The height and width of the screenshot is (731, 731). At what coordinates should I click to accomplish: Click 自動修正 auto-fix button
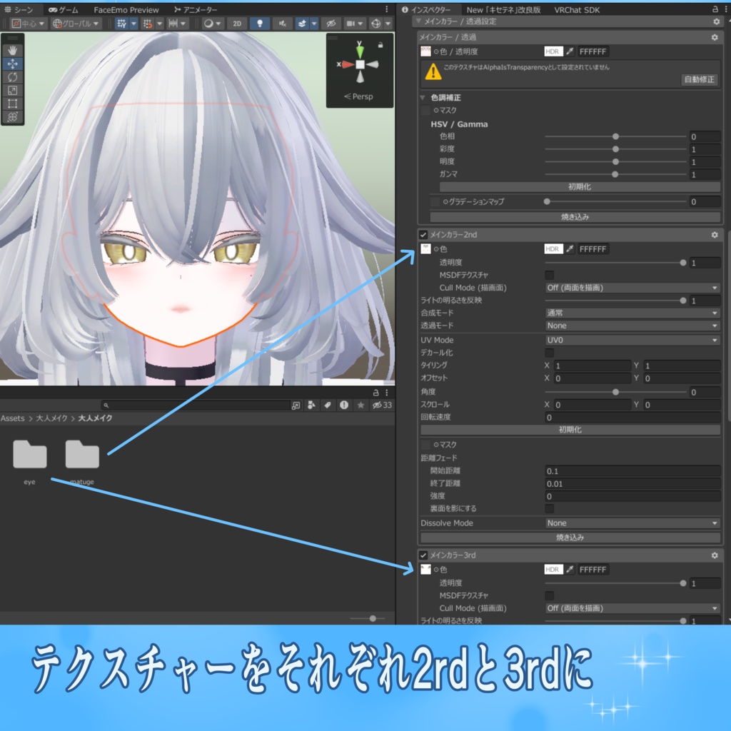pos(699,79)
